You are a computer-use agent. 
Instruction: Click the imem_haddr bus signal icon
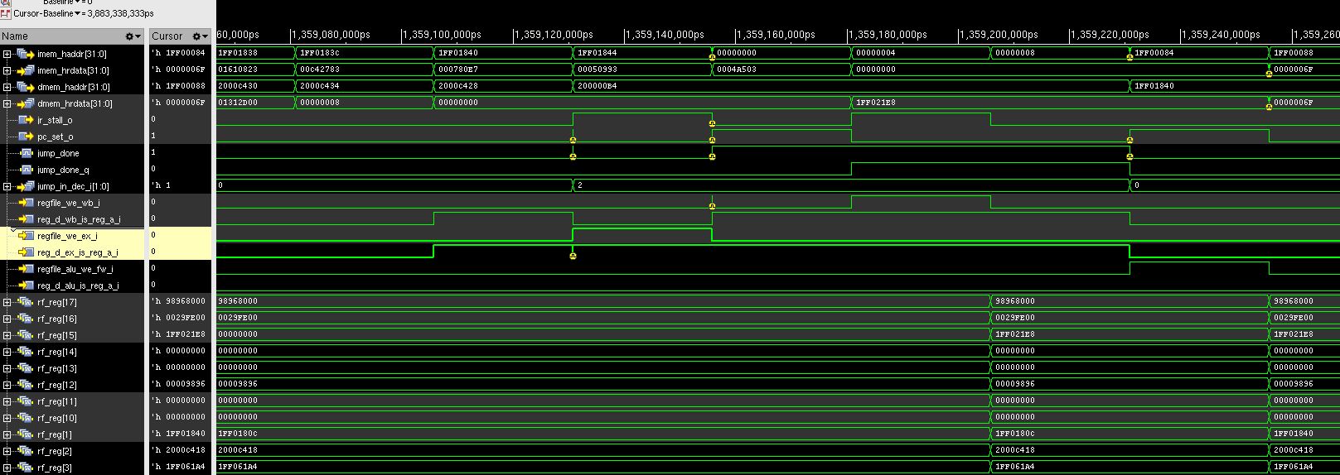[25, 54]
